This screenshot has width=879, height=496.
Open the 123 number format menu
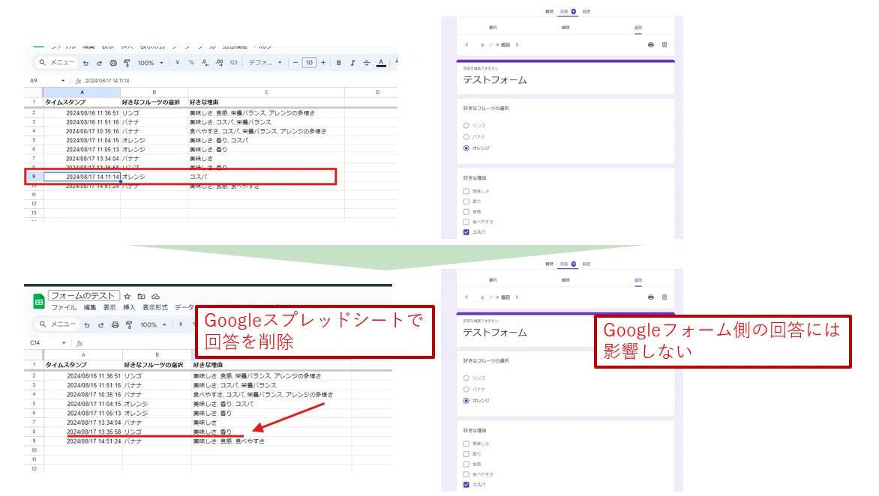point(233,63)
